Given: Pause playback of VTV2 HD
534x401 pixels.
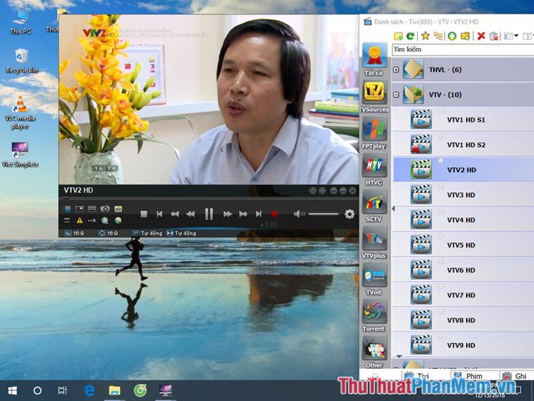Looking at the screenshot, I should (x=209, y=214).
